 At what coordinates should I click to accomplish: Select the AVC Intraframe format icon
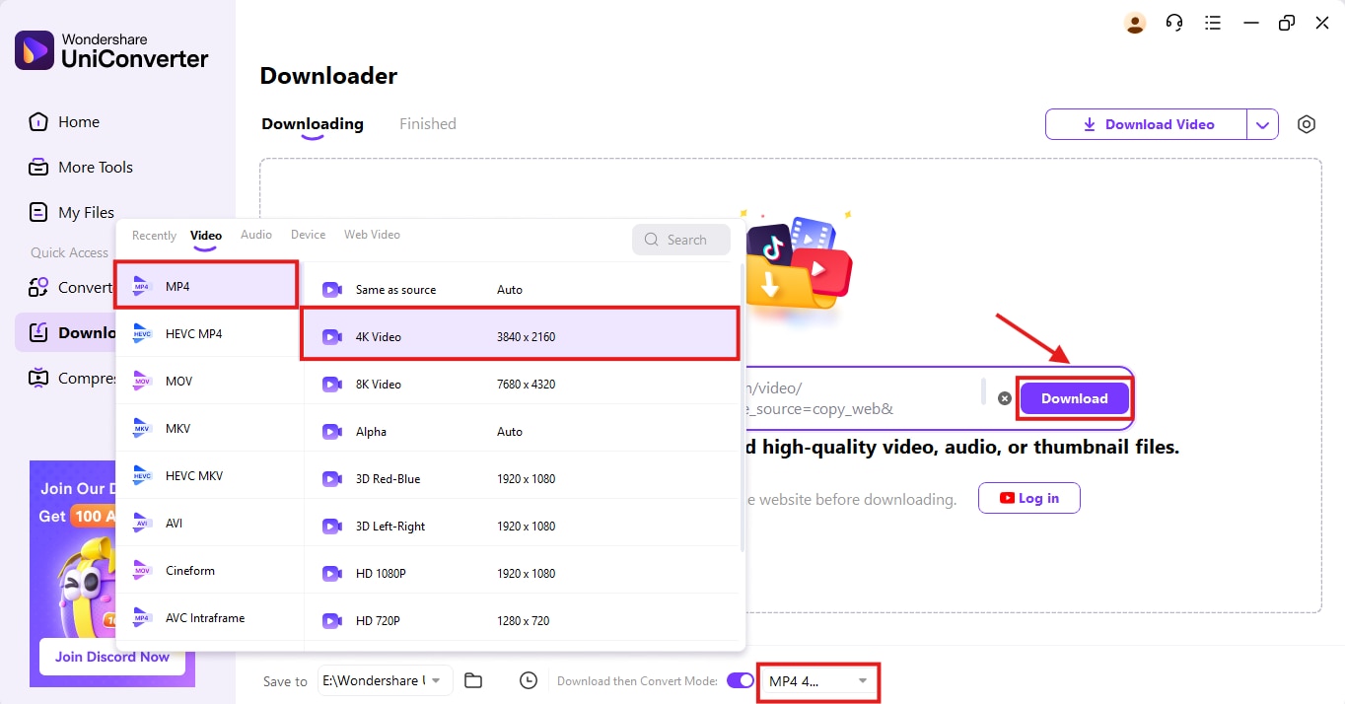tap(142, 617)
